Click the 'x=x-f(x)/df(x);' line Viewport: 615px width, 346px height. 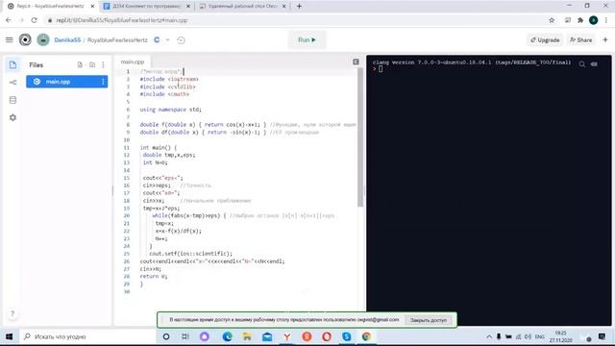pyautogui.click(x=178, y=231)
